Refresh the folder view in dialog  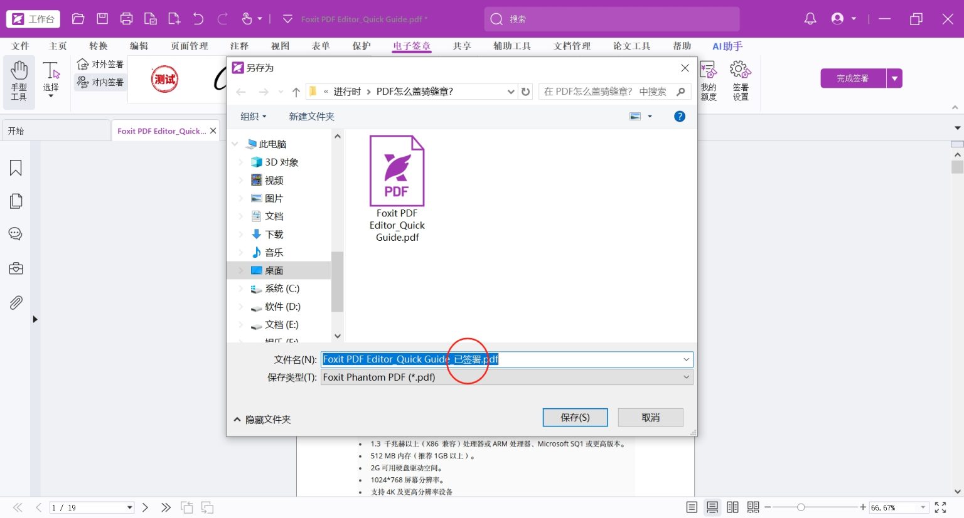[x=526, y=92]
